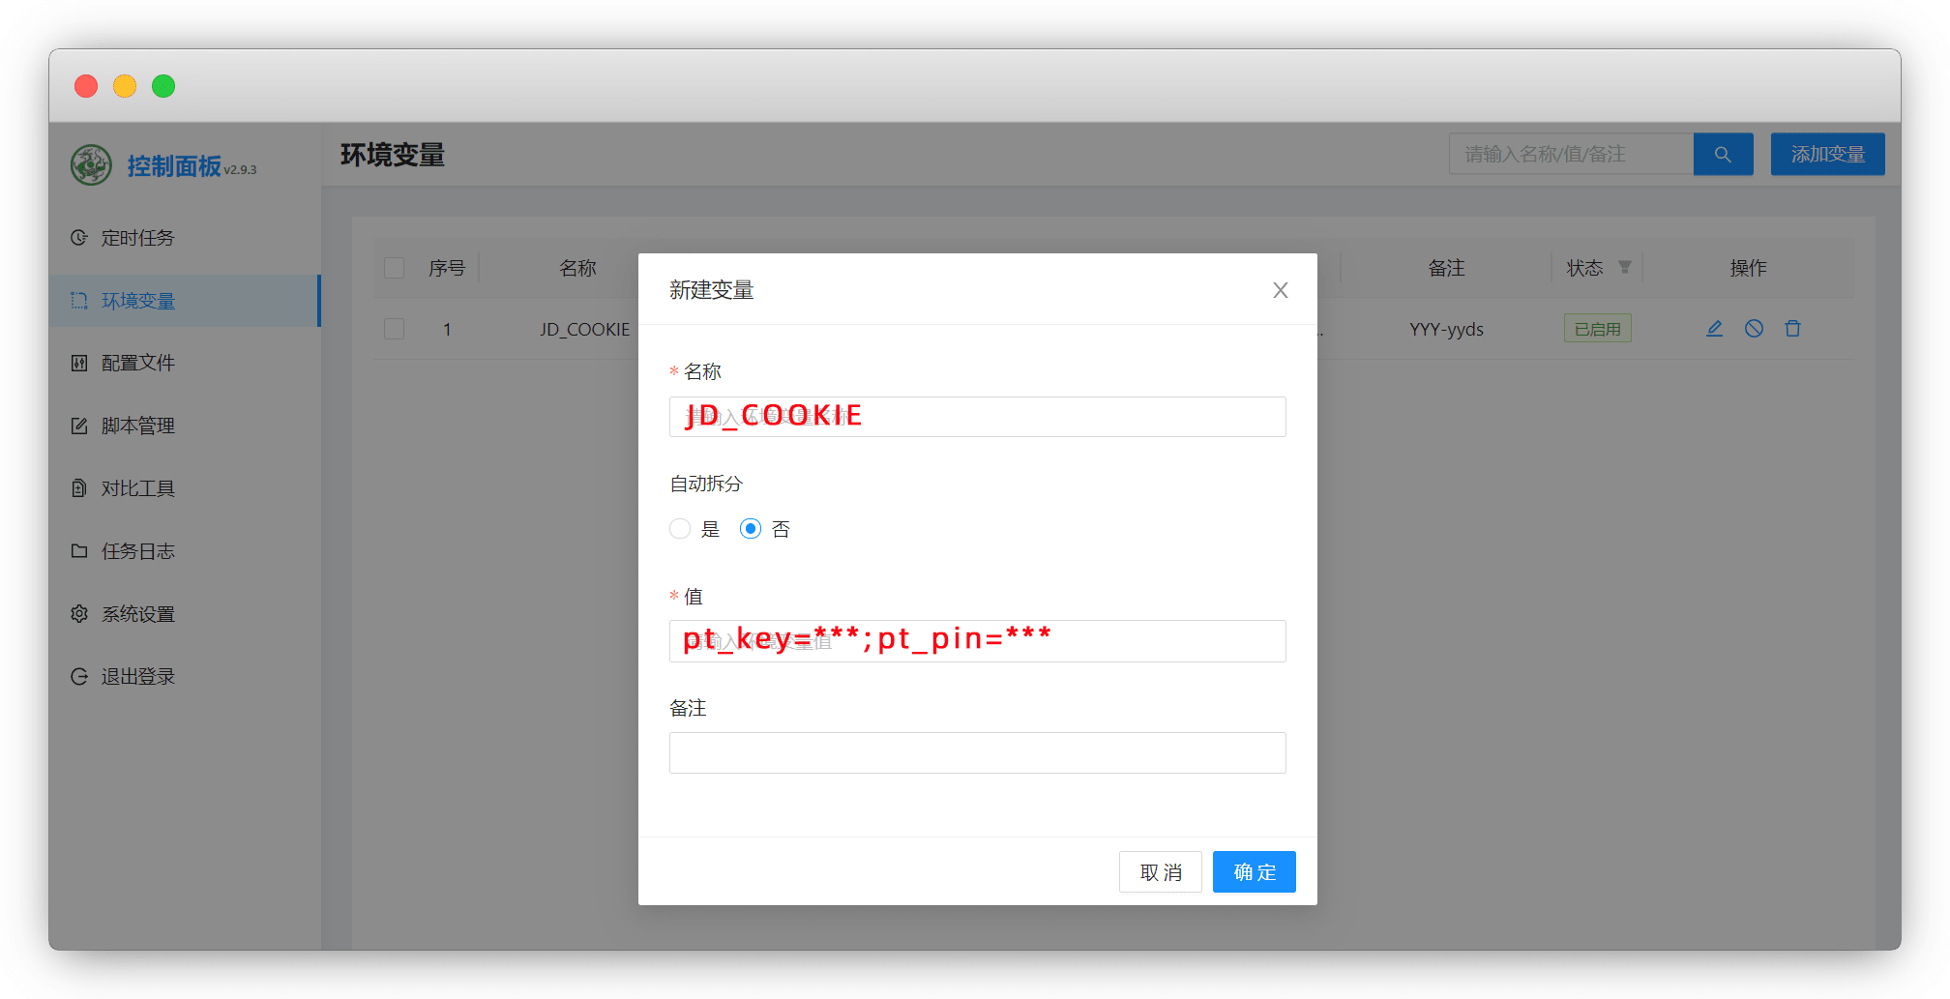Click the disable icon for JD_COOKIE row
The image size is (1950, 999).
[x=1754, y=329]
